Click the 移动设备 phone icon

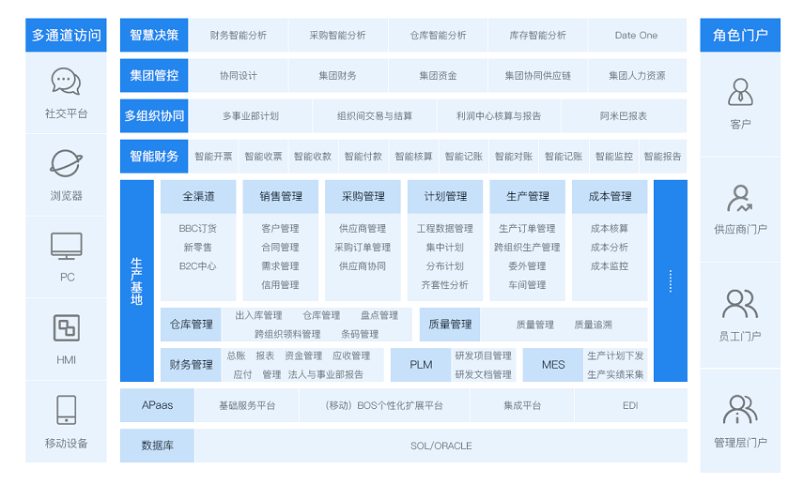click(66, 410)
